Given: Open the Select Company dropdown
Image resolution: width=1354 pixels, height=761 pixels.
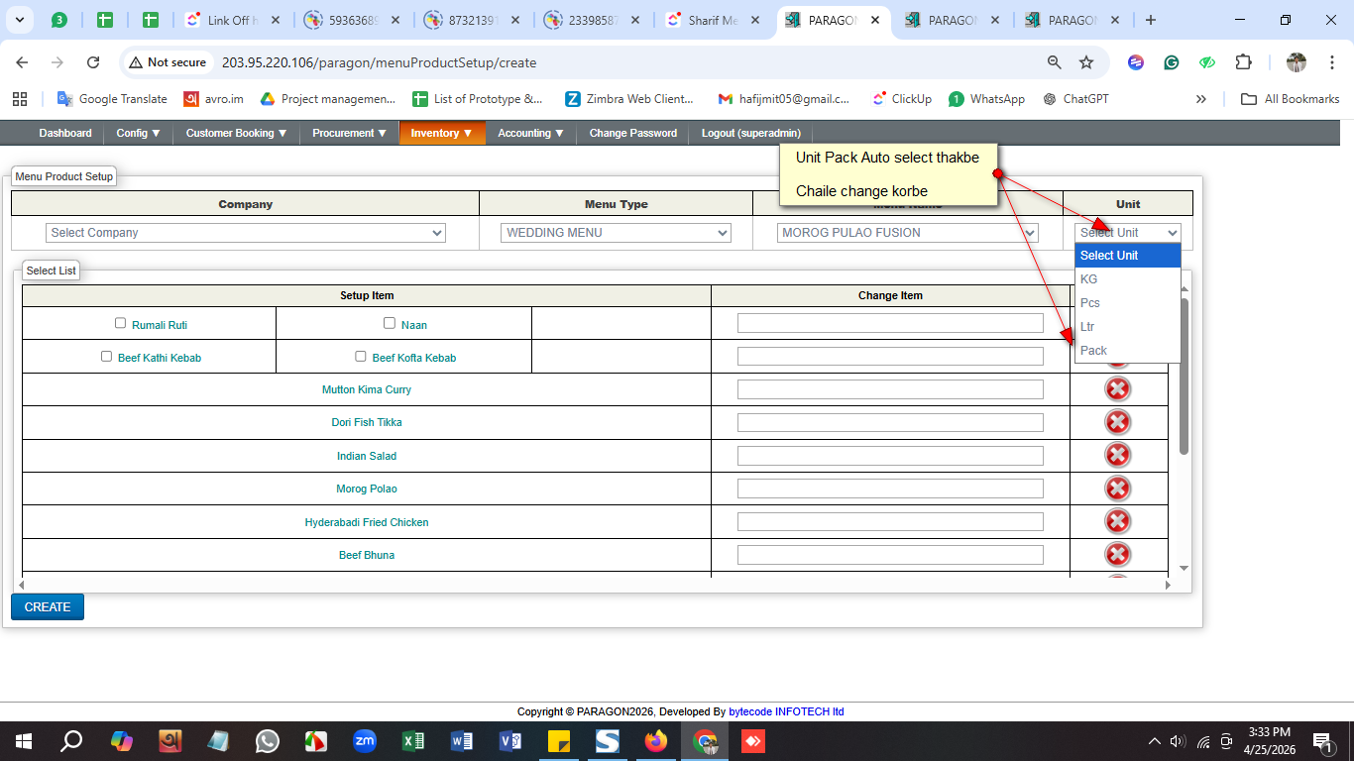Looking at the screenshot, I should 246,233.
